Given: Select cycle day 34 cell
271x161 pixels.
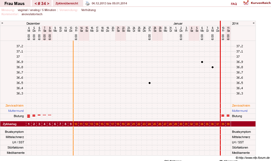Looking at the screenshot, I should tap(202, 124).
